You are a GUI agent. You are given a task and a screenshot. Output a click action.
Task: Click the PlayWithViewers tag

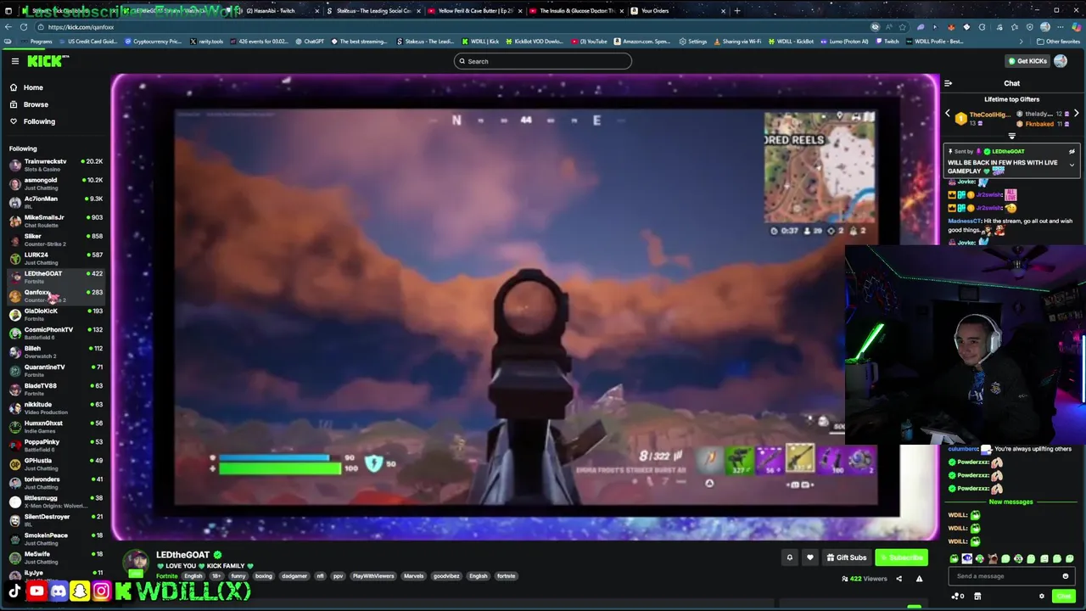[373, 576]
